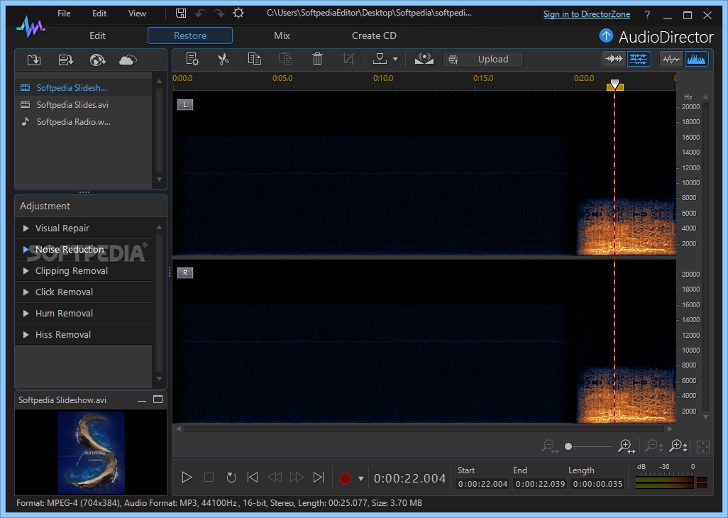Toggle the effect mixer panel button
This screenshot has width=728, height=518.
coord(639,59)
